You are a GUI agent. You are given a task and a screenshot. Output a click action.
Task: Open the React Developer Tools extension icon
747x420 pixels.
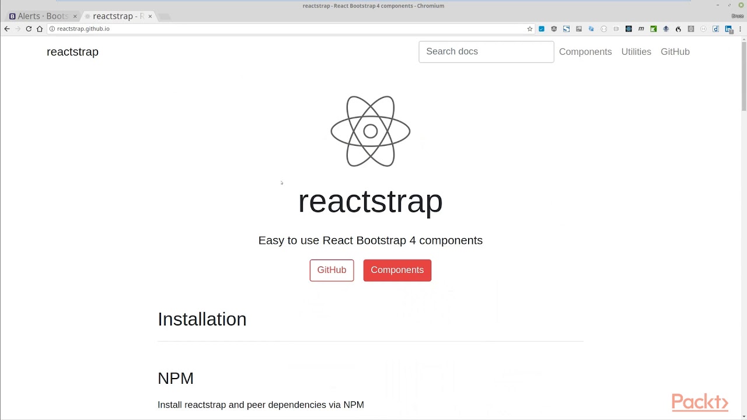[629, 29]
